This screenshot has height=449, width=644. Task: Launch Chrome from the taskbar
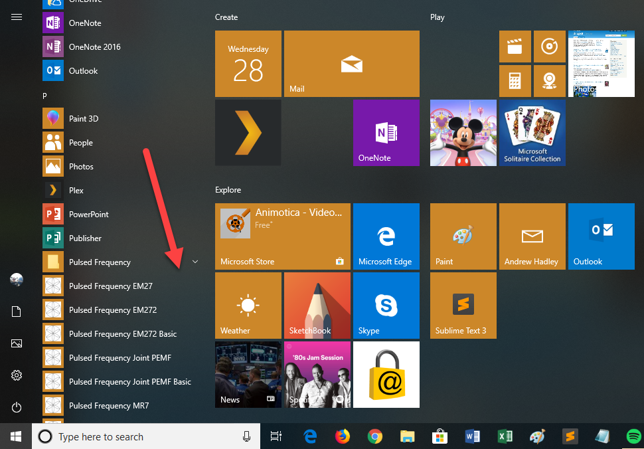pos(374,436)
